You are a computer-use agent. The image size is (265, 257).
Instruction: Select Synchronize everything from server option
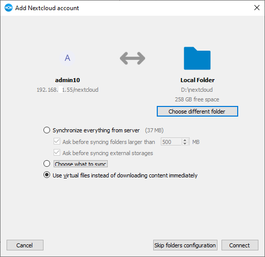coord(47,130)
